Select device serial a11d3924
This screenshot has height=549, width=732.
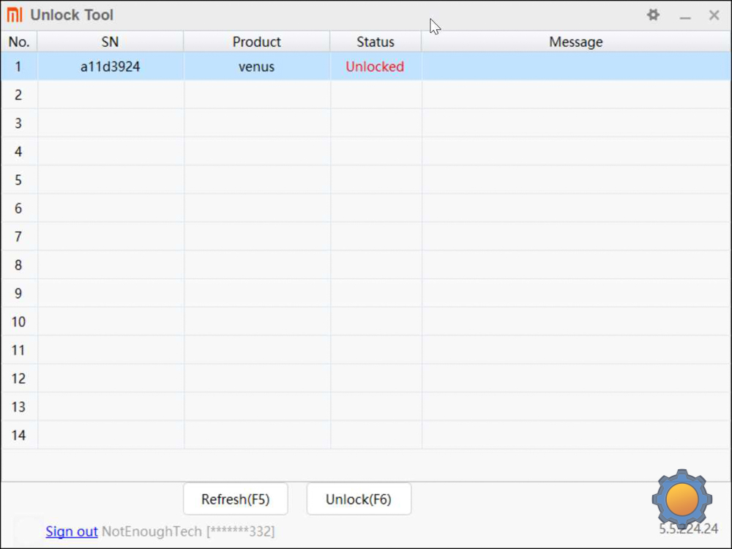(x=110, y=67)
